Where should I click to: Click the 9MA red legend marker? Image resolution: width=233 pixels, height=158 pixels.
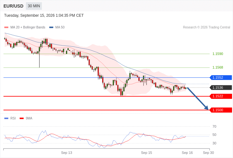(22, 118)
